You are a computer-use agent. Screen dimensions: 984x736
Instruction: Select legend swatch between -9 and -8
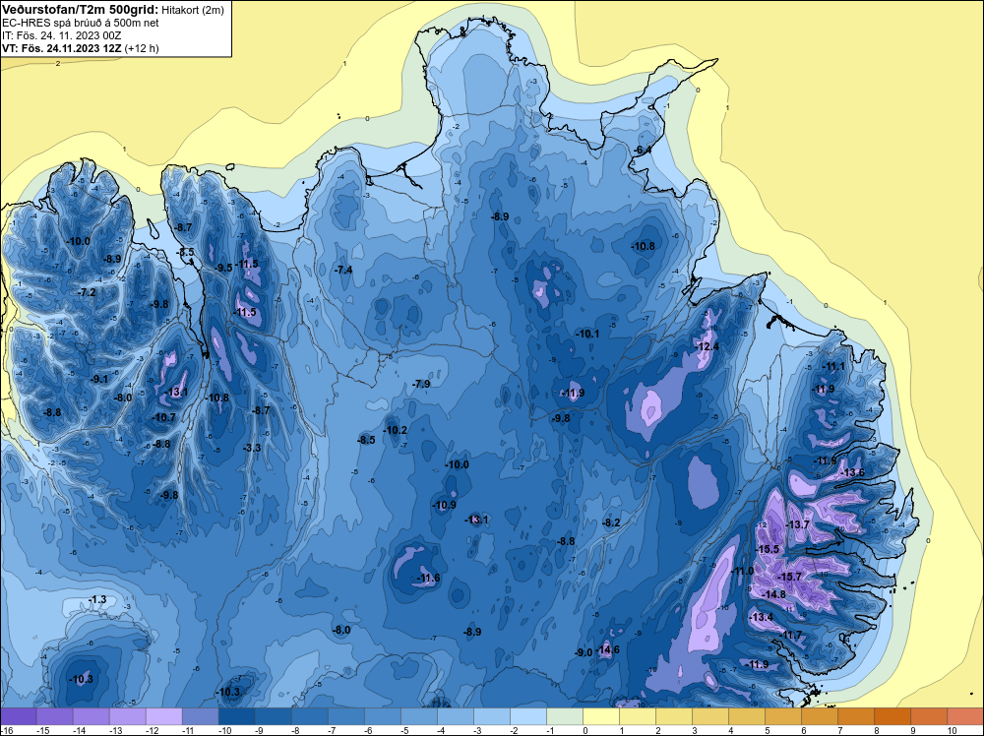(x=274, y=716)
